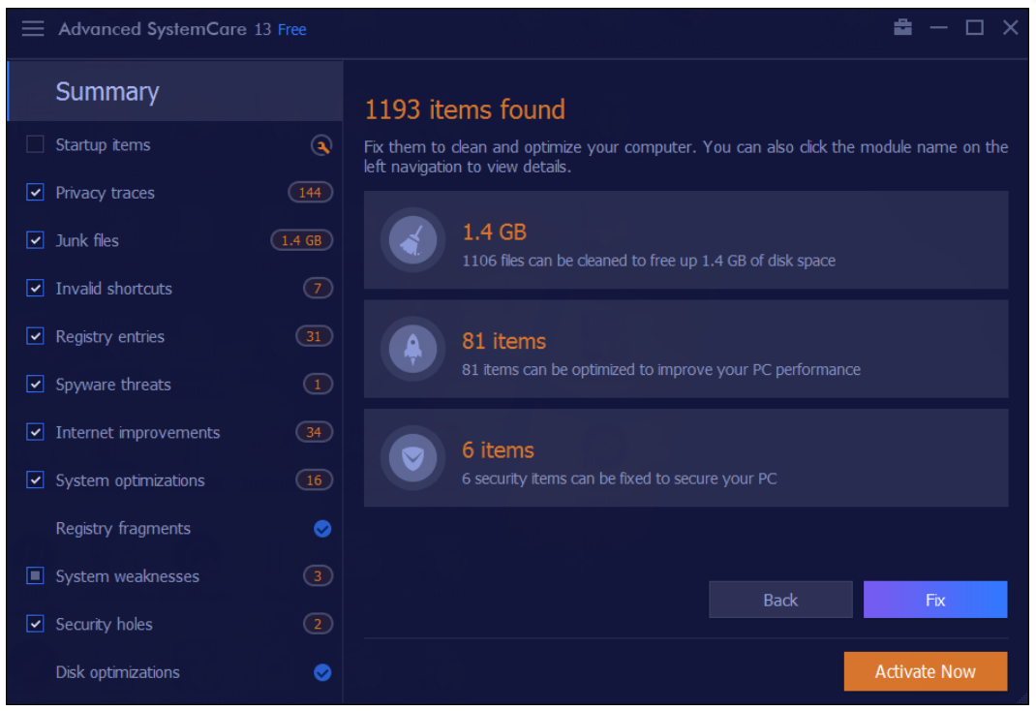
Task: Click the Invalid shortcuts 7 count badge
Action: pyautogui.click(x=318, y=288)
